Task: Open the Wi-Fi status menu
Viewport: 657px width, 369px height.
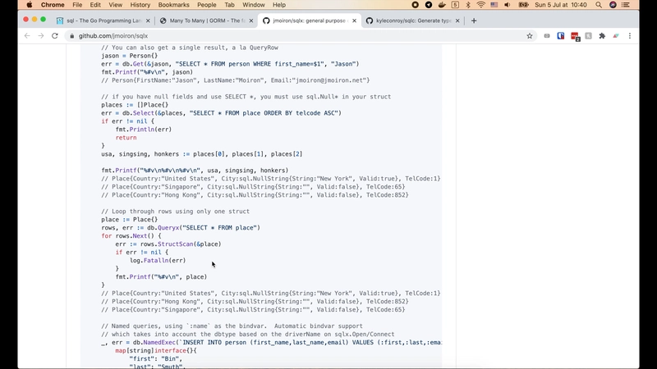Action: [481, 5]
